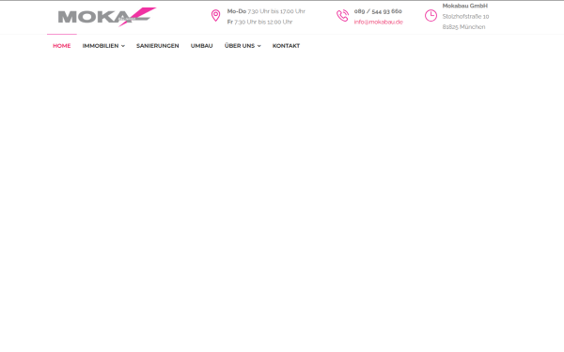Open the ÜBER UNS menu item
Viewport: 564px width, 352px height.
click(240, 46)
